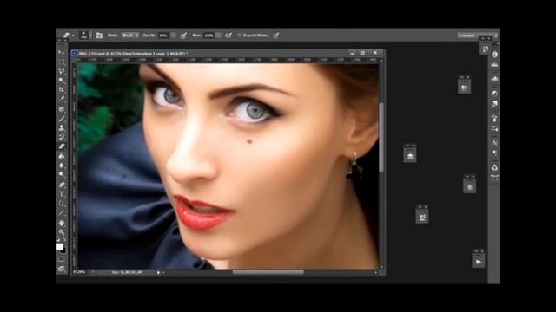Image resolution: width=556 pixels, height=312 pixels.
Task: Select the Blur tool
Action: 62,166
